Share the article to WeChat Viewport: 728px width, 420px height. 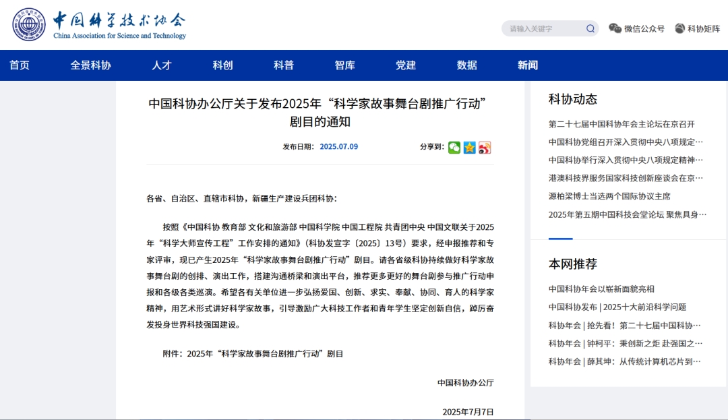(454, 147)
